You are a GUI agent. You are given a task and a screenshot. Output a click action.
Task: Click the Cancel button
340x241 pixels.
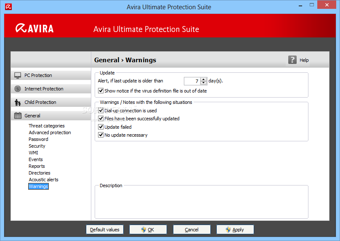click(192, 230)
